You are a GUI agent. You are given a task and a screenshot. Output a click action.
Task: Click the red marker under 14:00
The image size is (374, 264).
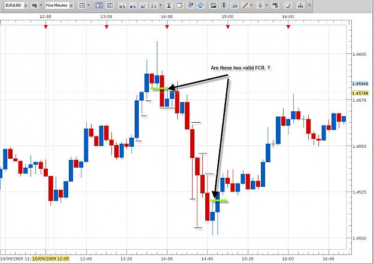167,26
